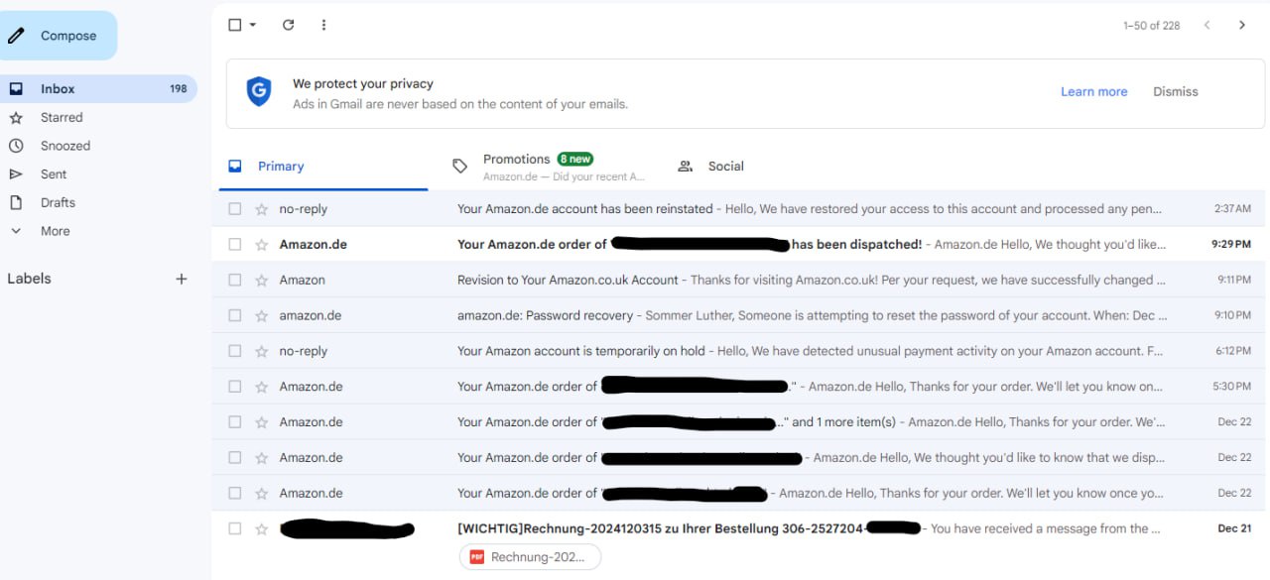Image resolution: width=1270 pixels, height=580 pixels.
Task: Star the Amazon.co.uk account revision email
Action: (x=262, y=281)
